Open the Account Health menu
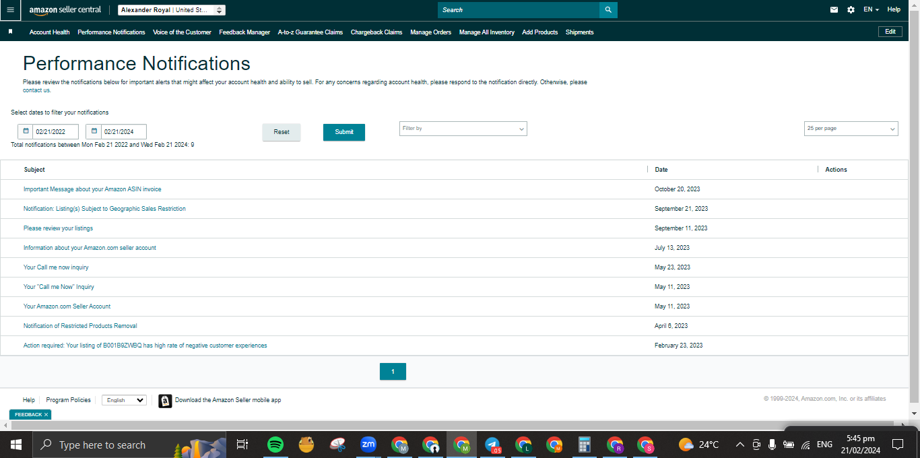 coord(49,32)
